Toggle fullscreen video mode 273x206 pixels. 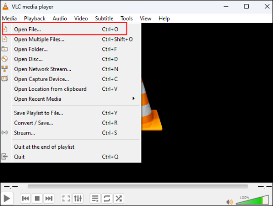point(66,199)
